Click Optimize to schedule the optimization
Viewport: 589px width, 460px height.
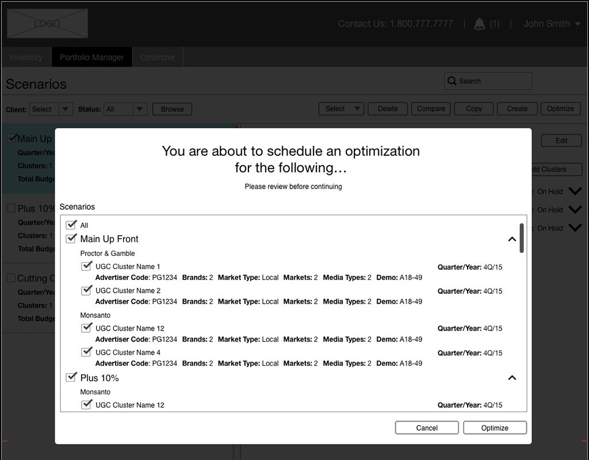point(495,427)
